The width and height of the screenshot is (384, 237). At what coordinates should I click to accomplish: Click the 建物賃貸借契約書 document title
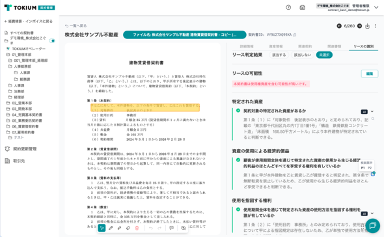pyautogui.click(x=146, y=63)
